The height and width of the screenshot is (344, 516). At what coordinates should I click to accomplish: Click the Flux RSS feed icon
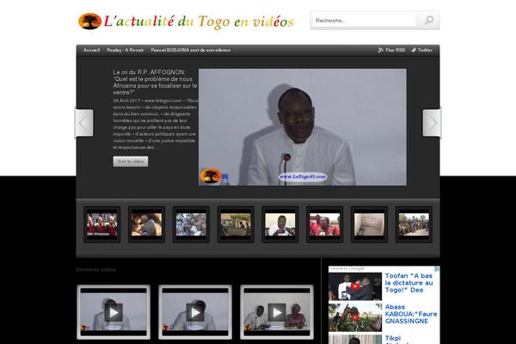click(381, 50)
